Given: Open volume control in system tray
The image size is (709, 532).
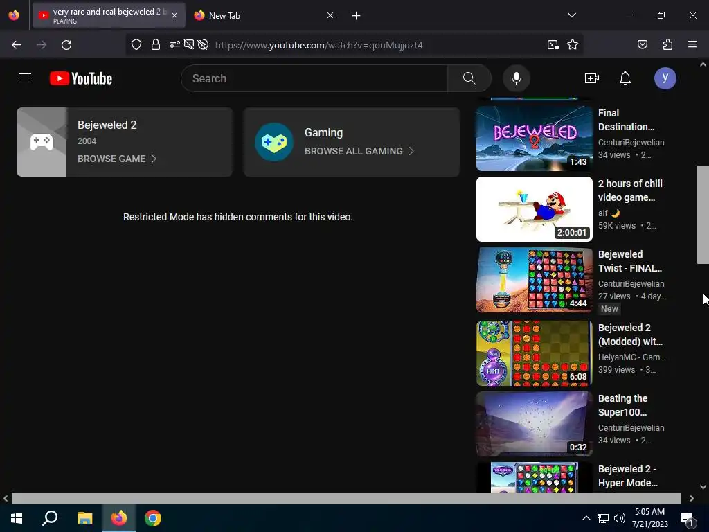Looking at the screenshot, I should [x=620, y=518].
